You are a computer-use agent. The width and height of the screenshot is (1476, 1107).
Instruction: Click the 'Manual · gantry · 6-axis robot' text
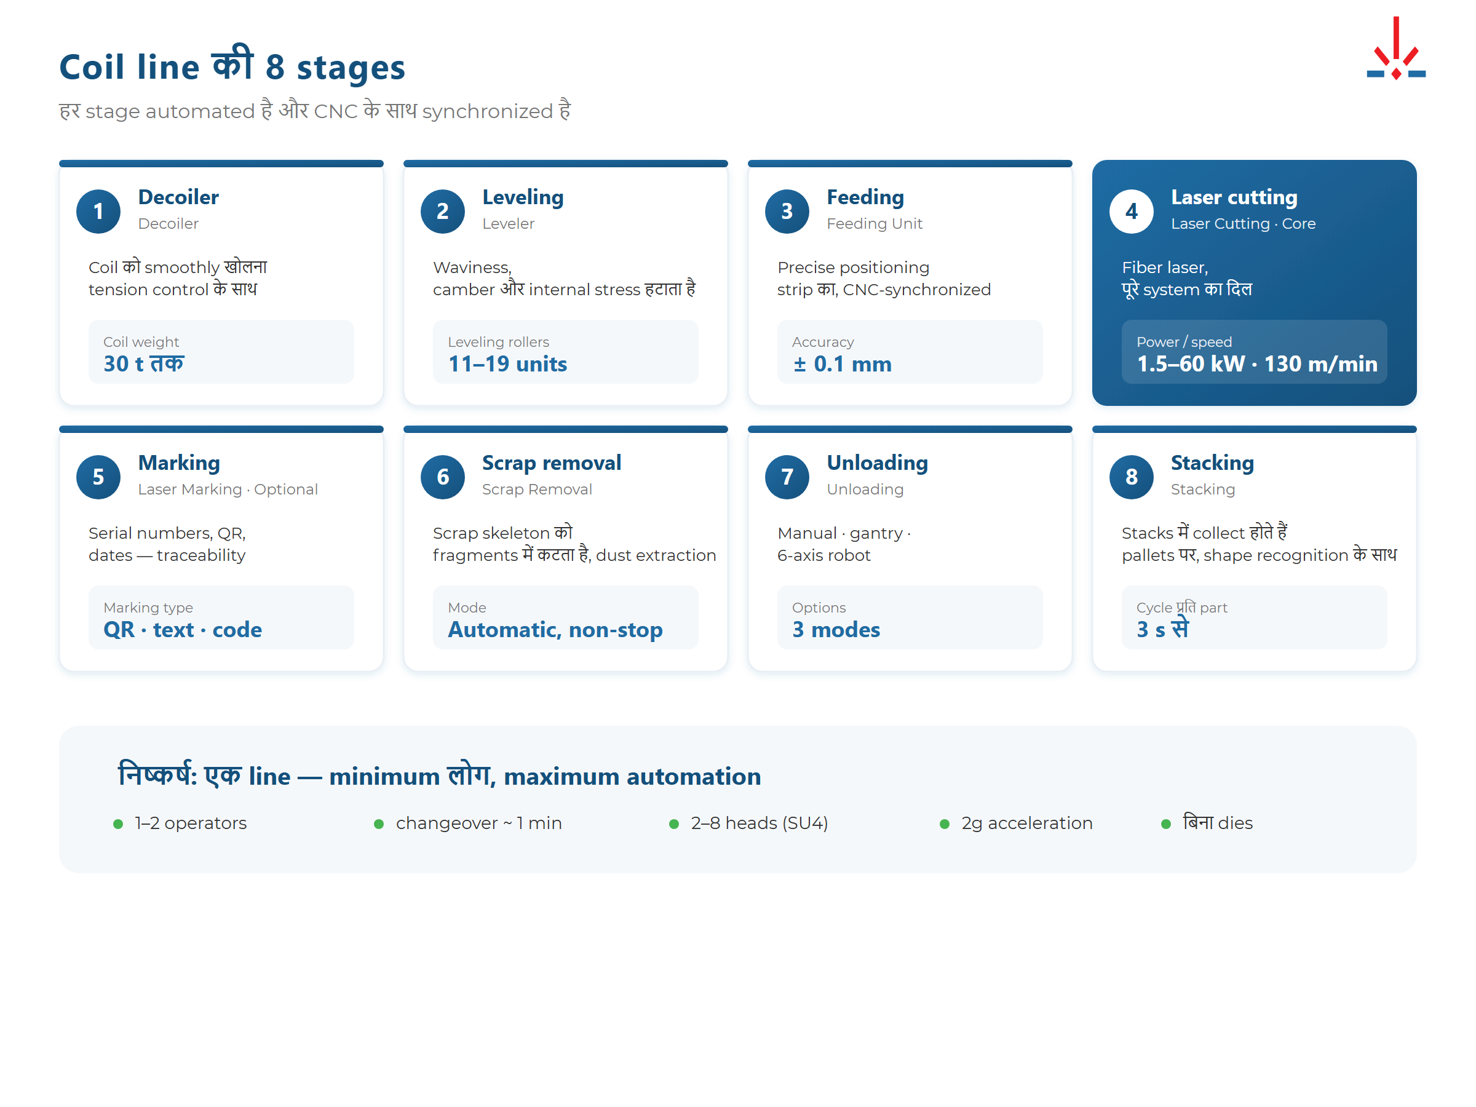[x=844, y=544]
